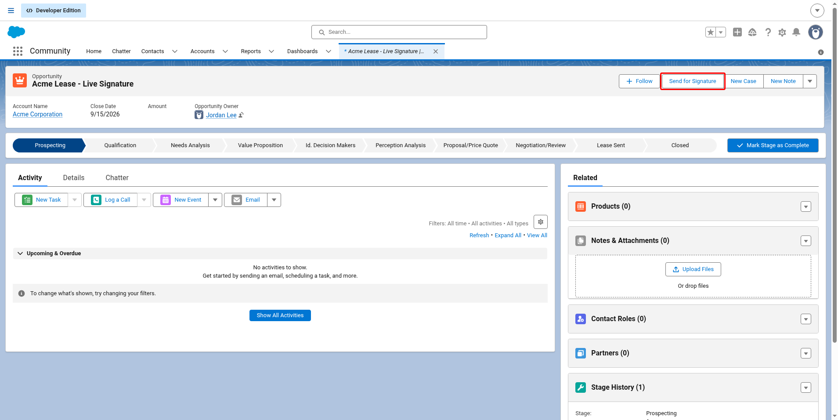
Task: Click the Show All Activities button
Action: point(280,315)
